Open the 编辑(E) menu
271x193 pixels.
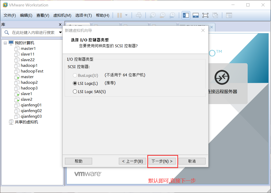[26, 15]
